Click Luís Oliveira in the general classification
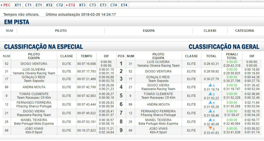Screen dimensions: 264x141 [x=158, y=62]
